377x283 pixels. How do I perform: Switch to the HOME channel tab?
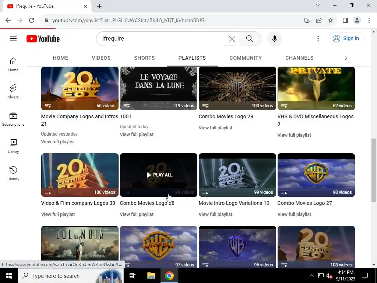coord(60,58)
